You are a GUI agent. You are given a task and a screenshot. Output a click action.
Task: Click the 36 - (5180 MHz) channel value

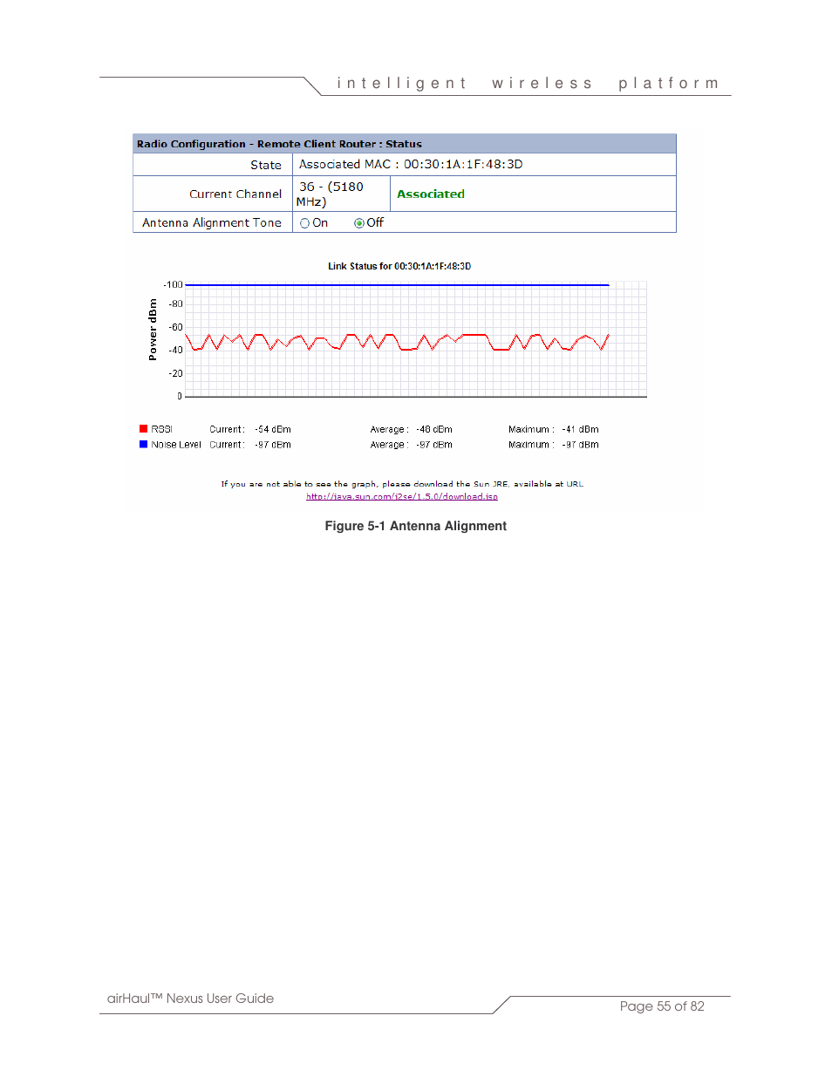click(x=330, y=194)
